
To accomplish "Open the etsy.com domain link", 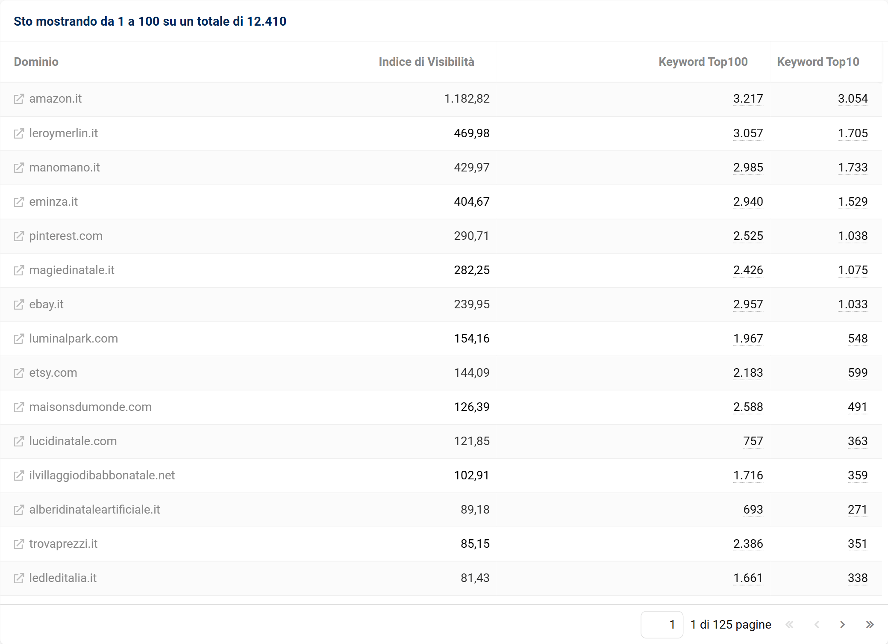I will [x=53, y=373].
